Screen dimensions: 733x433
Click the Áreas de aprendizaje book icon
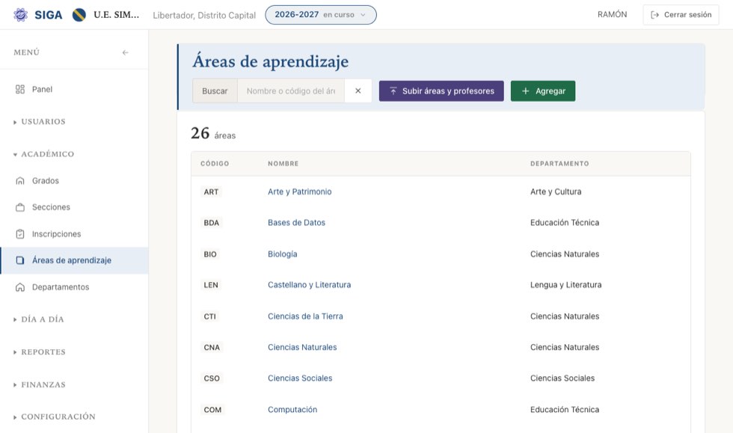[x=20, y=260]
